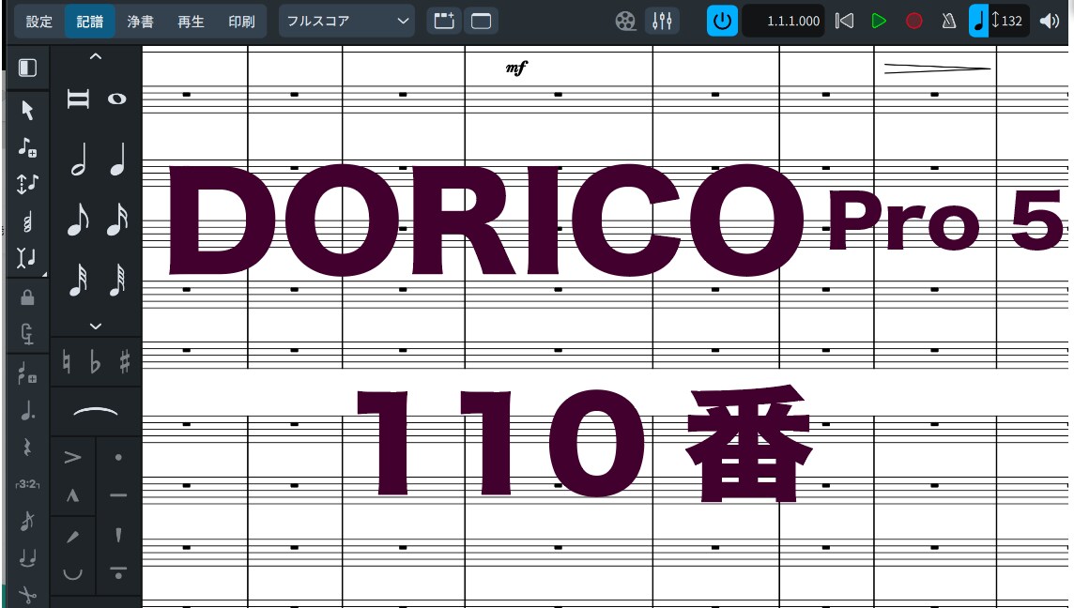Open the video film reel icon

(625, 22)
